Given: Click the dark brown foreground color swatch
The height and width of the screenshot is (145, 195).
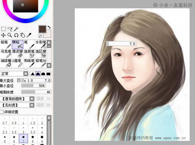Looking at the screenshot, I should 42,29.
